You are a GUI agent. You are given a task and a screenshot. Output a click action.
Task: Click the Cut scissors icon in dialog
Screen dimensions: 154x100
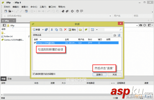52,30
